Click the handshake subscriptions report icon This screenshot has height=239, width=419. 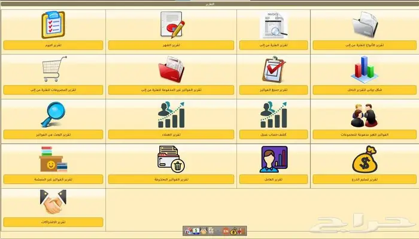52,203
